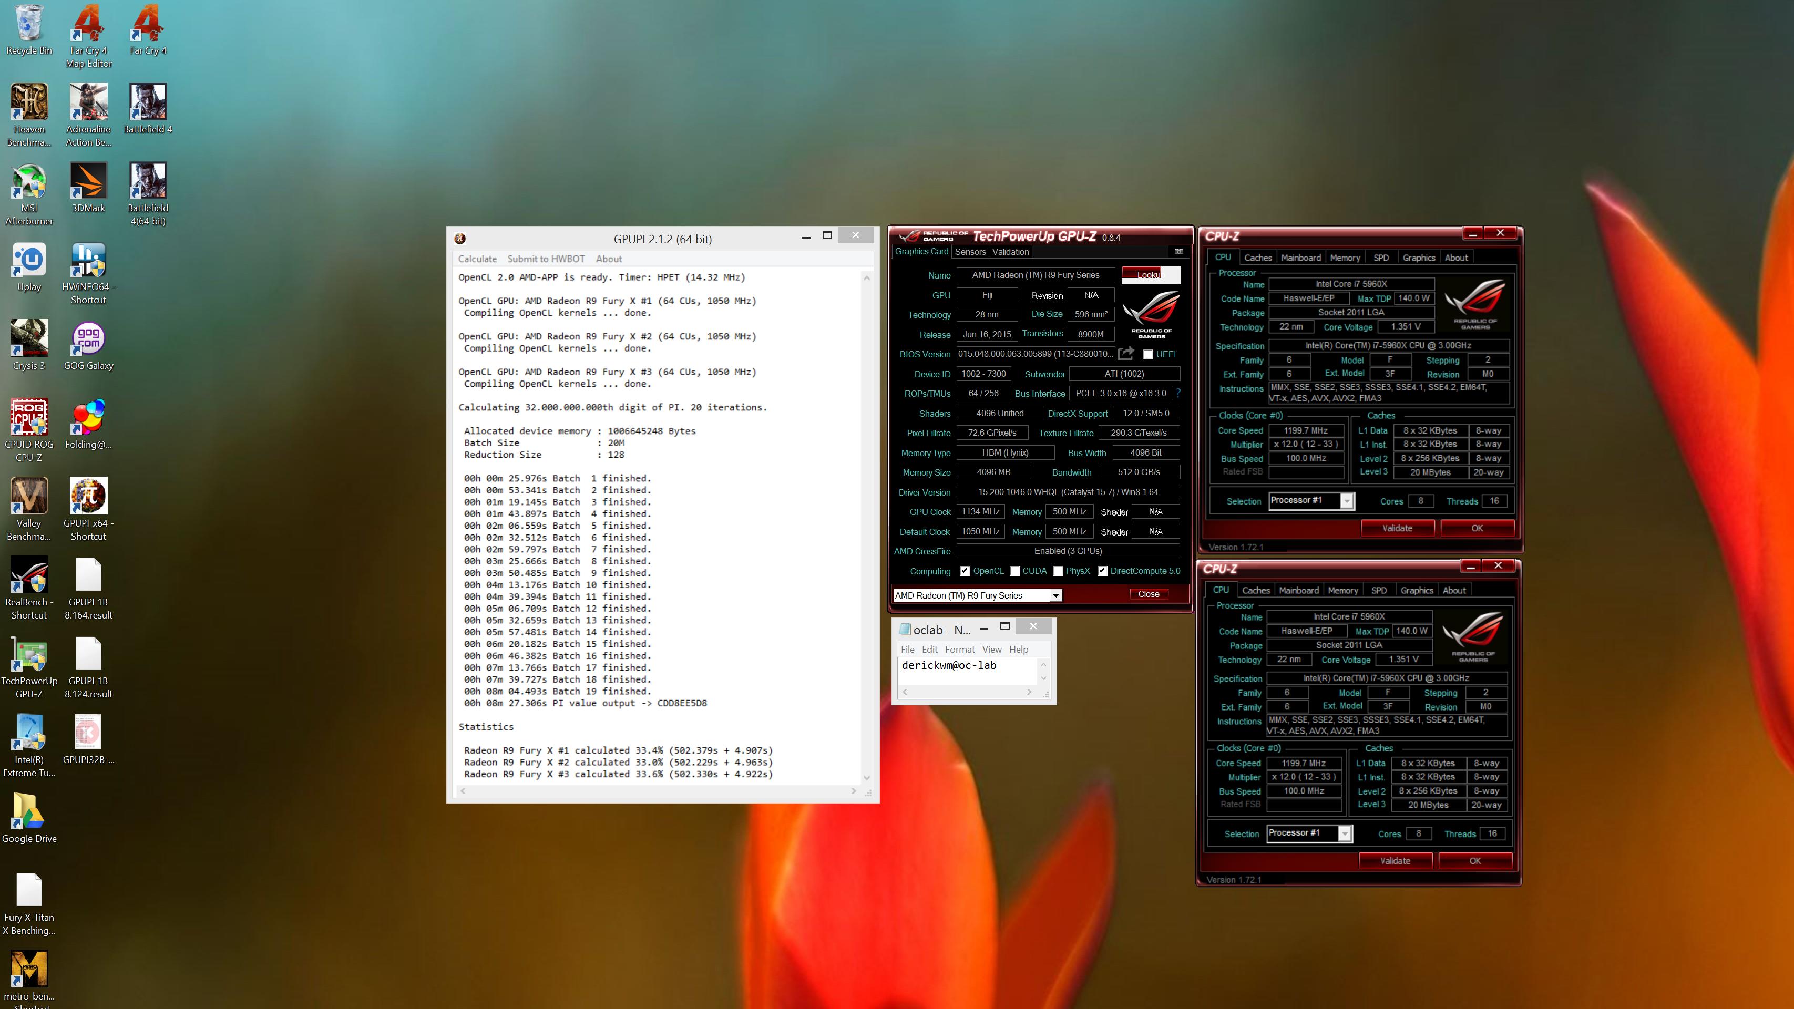
Task: Select the HWiNFO64 shortcut icon
Action: [x=88, y=272]
